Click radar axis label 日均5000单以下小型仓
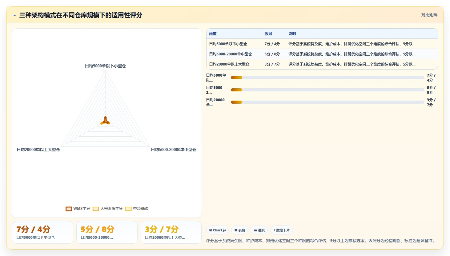The width and height of the screenshot is (450, 256). click(105, 66)
